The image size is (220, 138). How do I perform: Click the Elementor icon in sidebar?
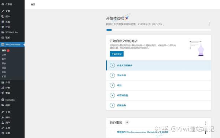(x=3, y=100)
